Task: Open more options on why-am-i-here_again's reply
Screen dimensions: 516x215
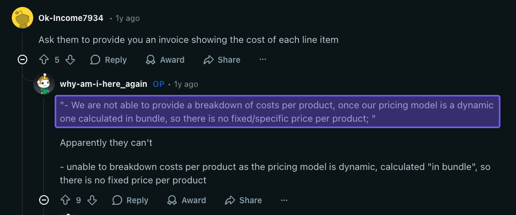Action: tap(284, 200)
